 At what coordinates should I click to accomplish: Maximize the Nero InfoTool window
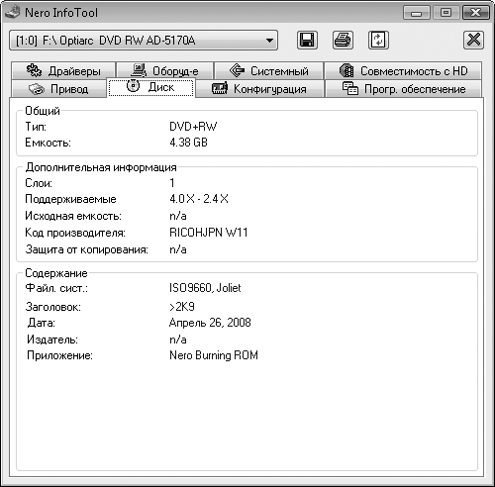coord(446,13)
